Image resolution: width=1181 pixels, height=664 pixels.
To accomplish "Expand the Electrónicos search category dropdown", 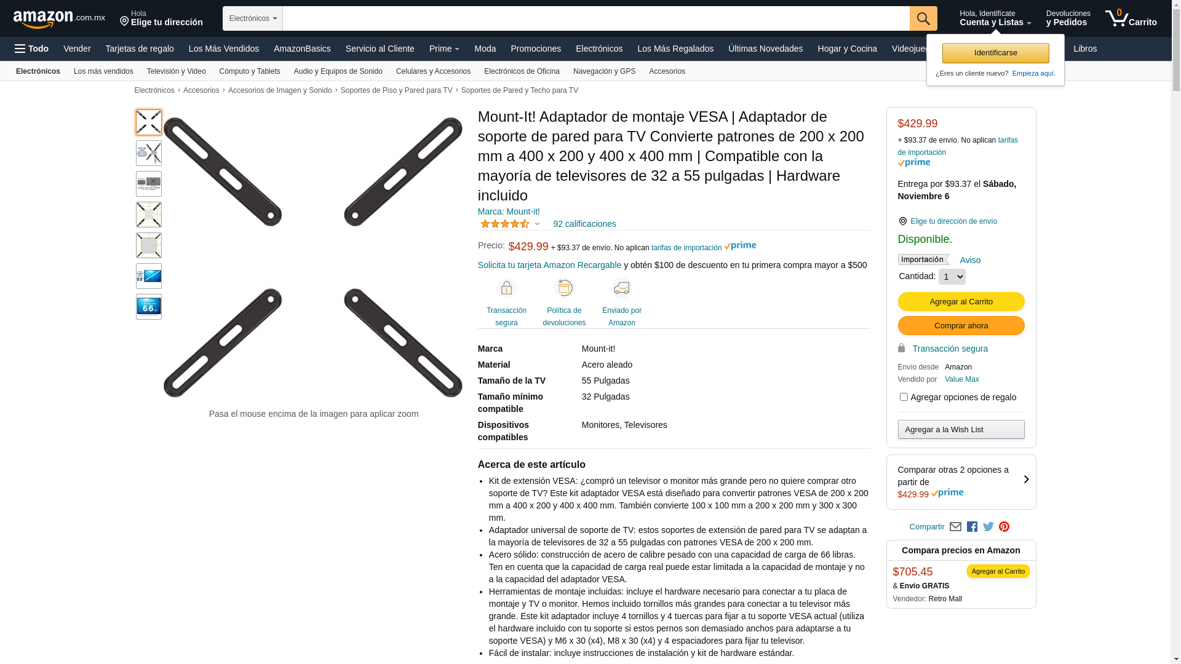I will click(x=253, y=18).
